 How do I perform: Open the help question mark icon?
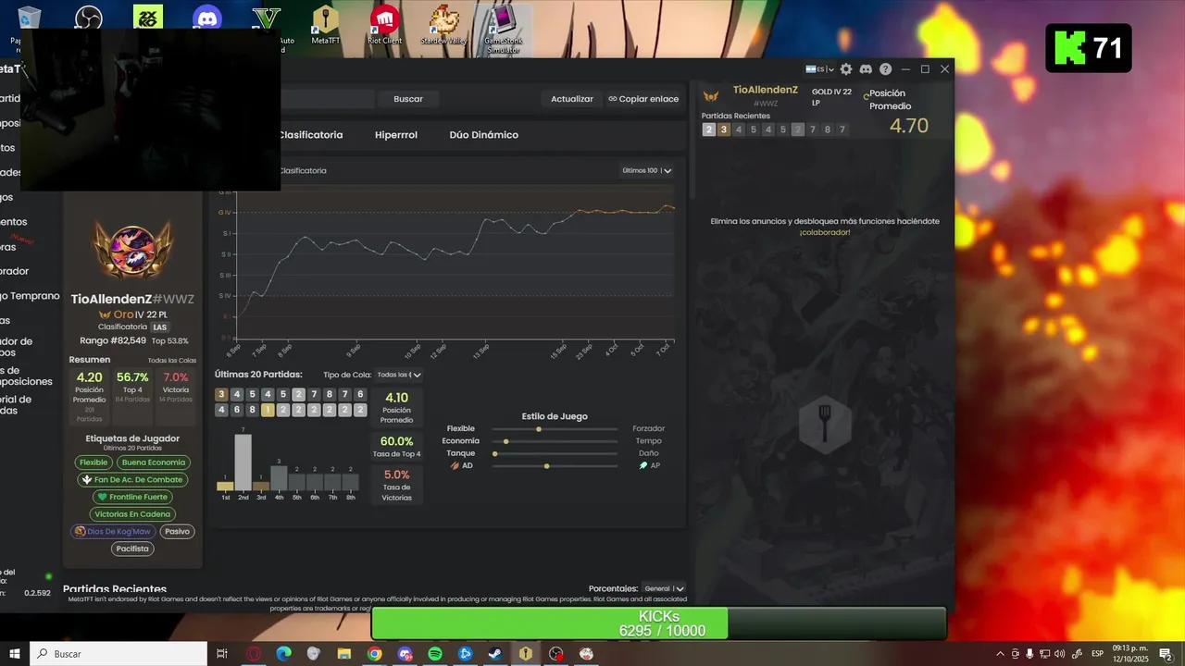click(x=886, y=69)
